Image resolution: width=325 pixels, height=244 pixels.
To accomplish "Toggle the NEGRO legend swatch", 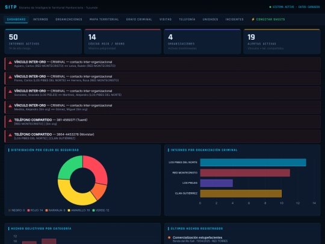I will point(9,210).
